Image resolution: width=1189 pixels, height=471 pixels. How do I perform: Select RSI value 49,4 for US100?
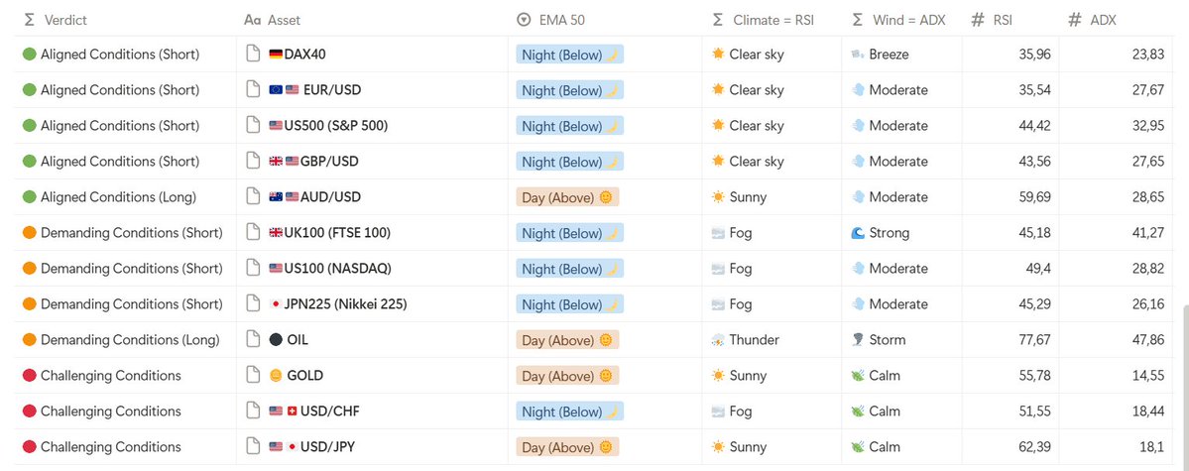pos(1038,269)
